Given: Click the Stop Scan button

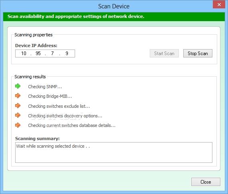Looking at the screenshot, I should [x=198, y=53].
